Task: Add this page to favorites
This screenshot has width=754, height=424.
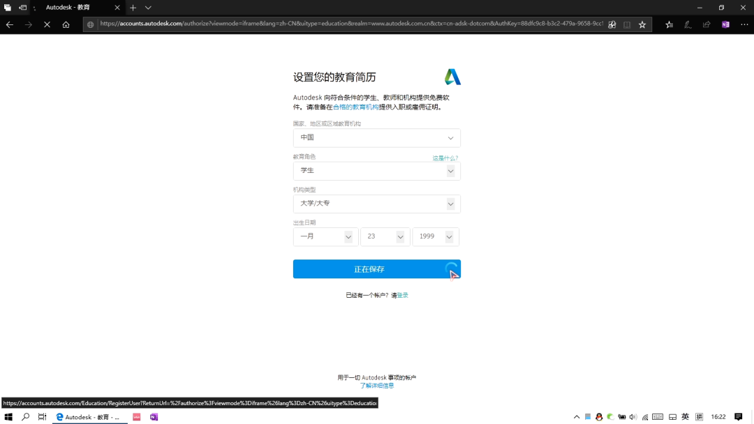Action: coord(642,24)
